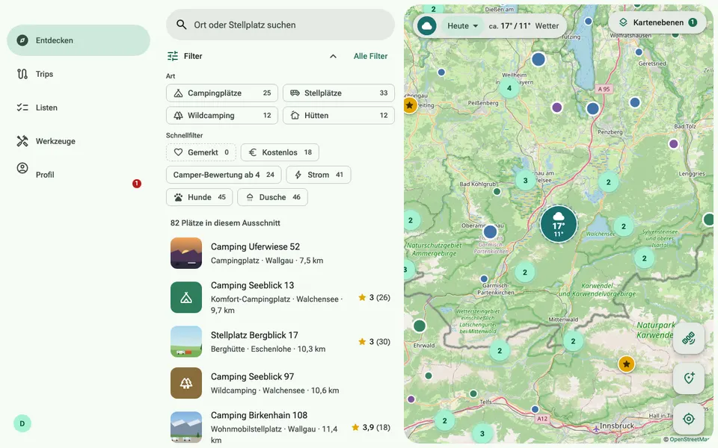Open the OpenStreetMap attribution link
The height and width of the screenshot is (448, 718).
point(688,439)
